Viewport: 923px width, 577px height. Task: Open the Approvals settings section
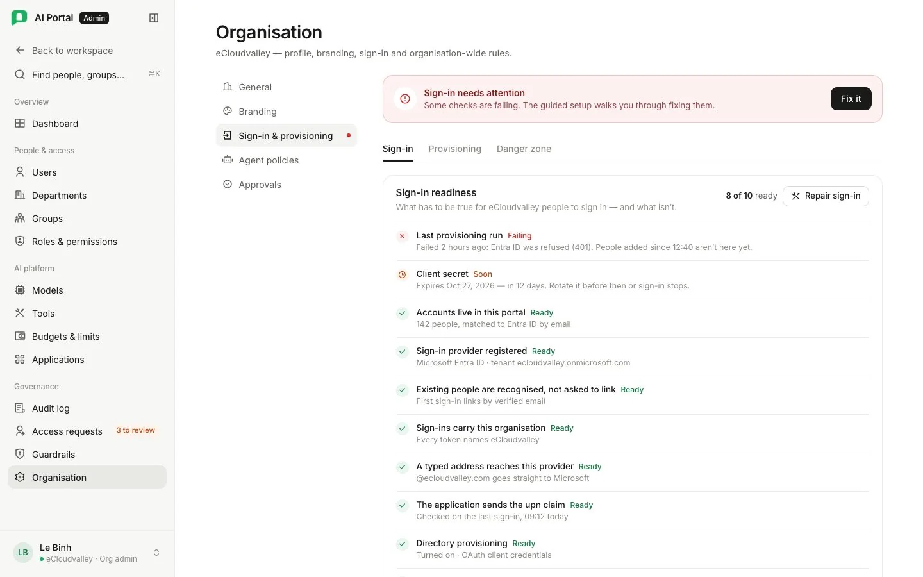click(x=287, y=185)
